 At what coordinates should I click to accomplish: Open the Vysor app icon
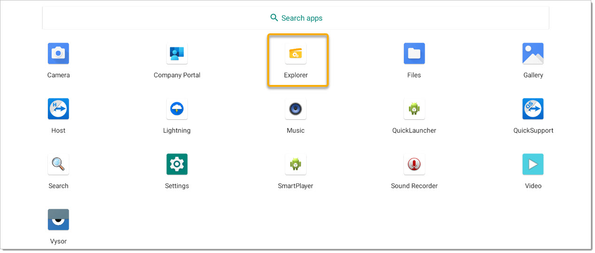pos(58,220)
